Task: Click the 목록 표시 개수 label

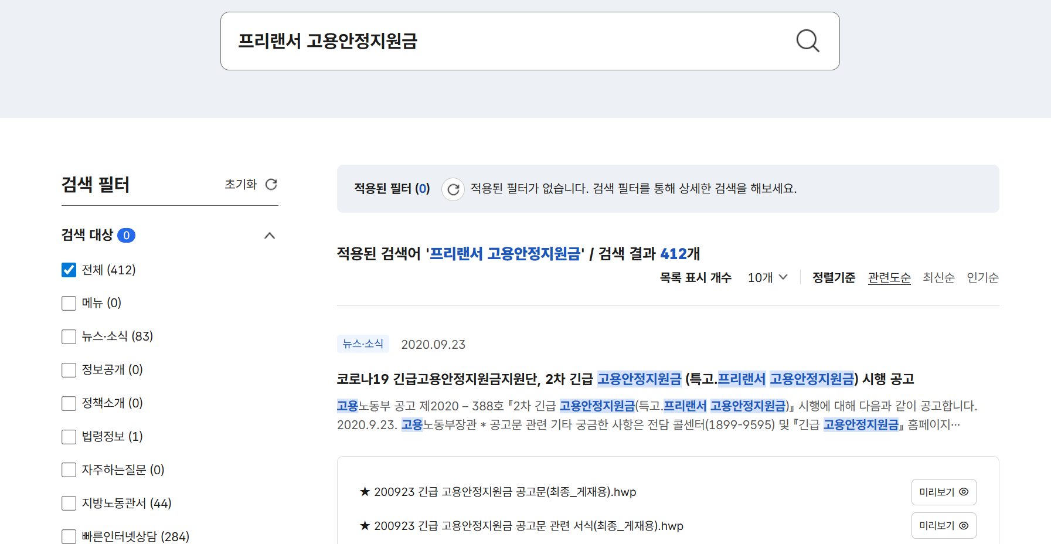Action: 695,277
